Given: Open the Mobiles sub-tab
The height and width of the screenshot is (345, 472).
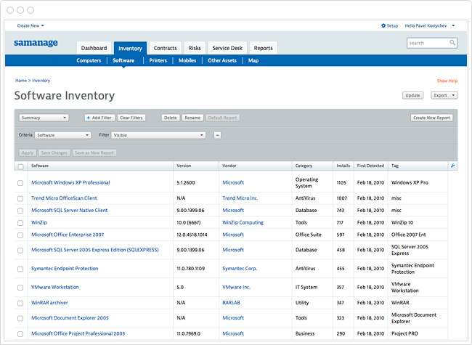Looking at the screenshot, I should pos(187,60).
